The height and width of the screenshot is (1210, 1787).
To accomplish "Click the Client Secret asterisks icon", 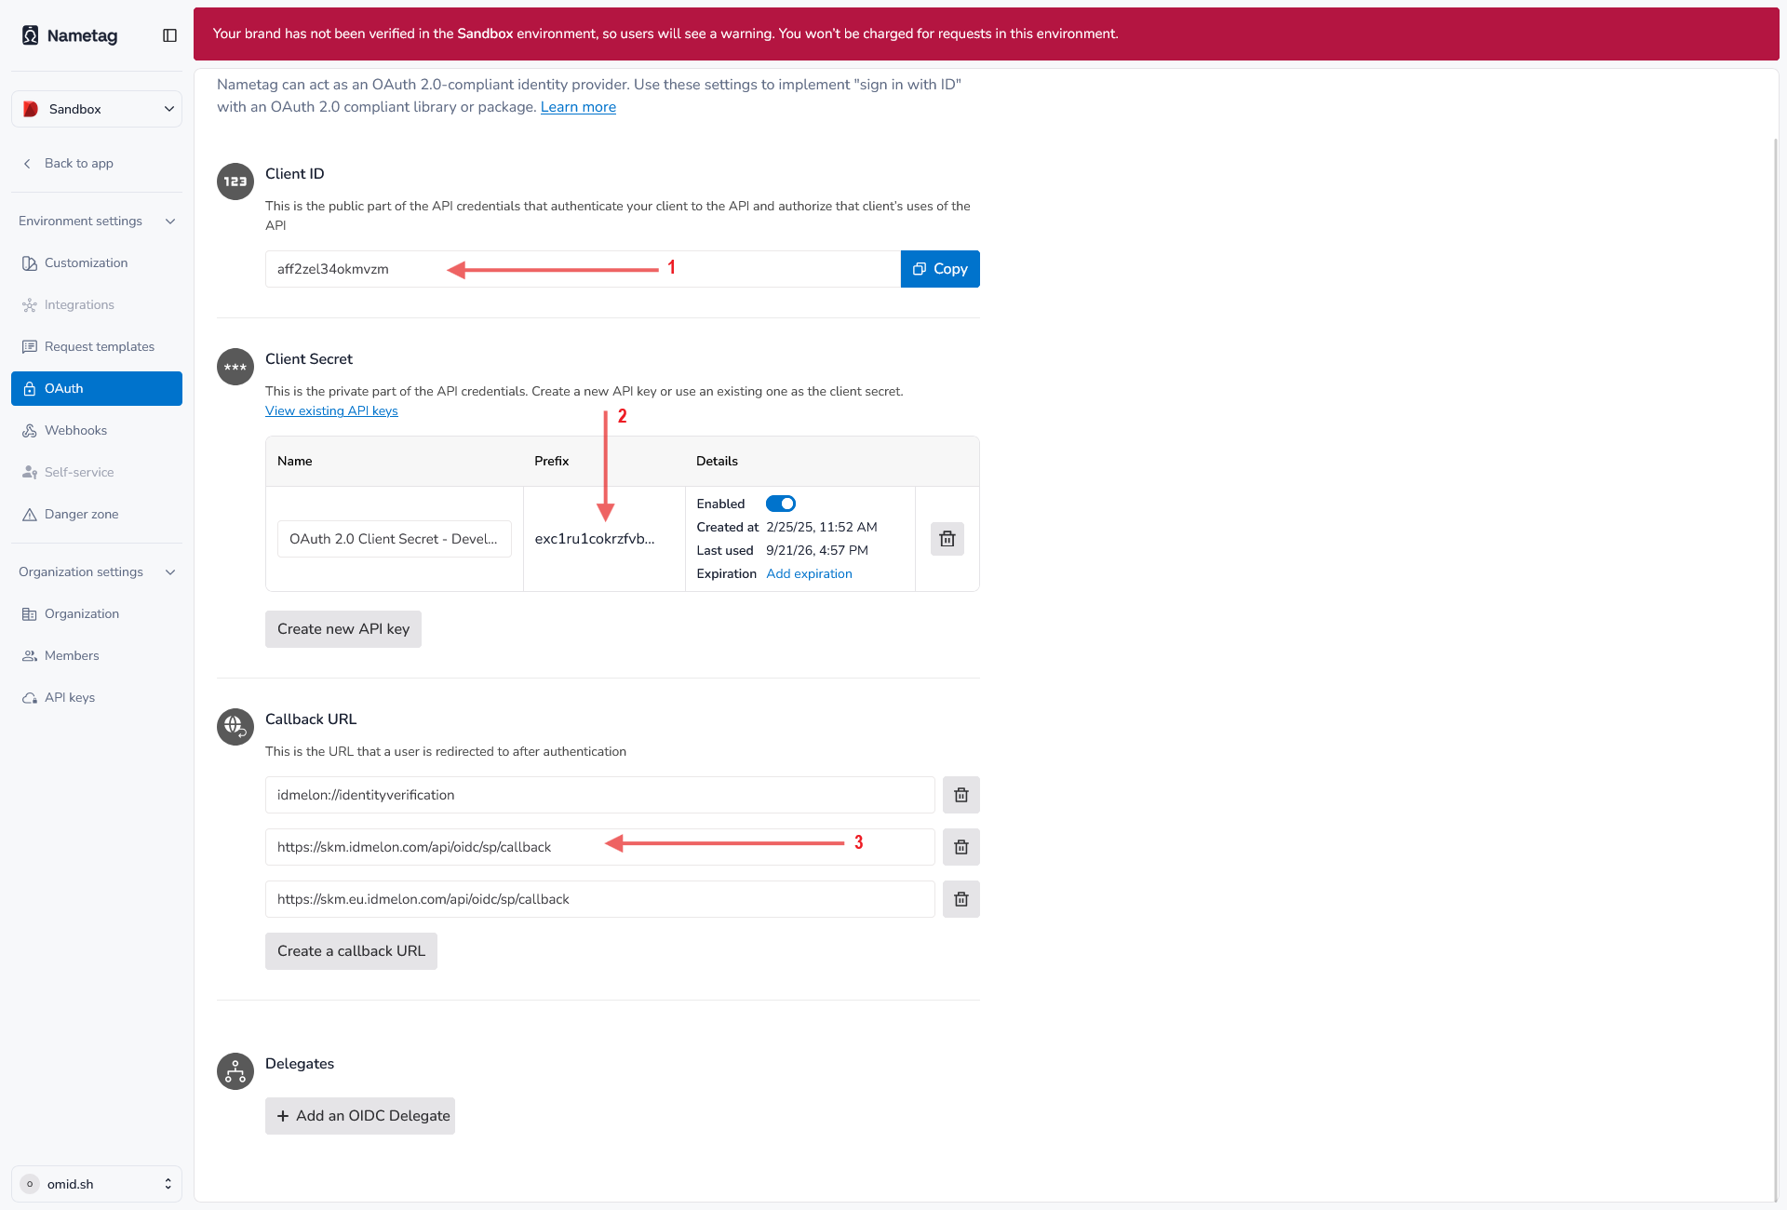I will 235,367.
